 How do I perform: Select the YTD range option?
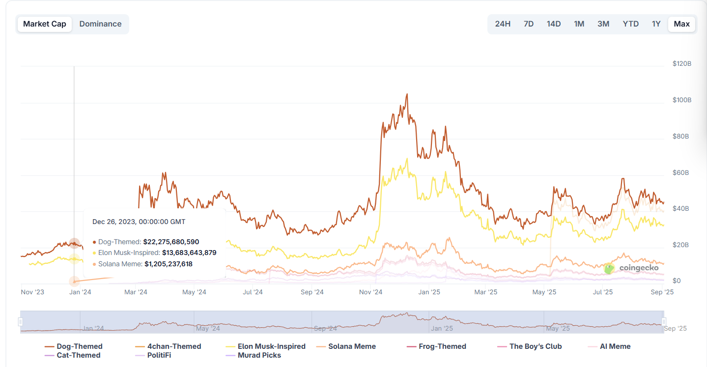pyautogui.click(x=631, y=24)
